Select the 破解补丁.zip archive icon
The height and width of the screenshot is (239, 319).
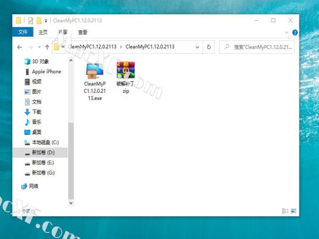pyautogui.click(x=125, y=70)
